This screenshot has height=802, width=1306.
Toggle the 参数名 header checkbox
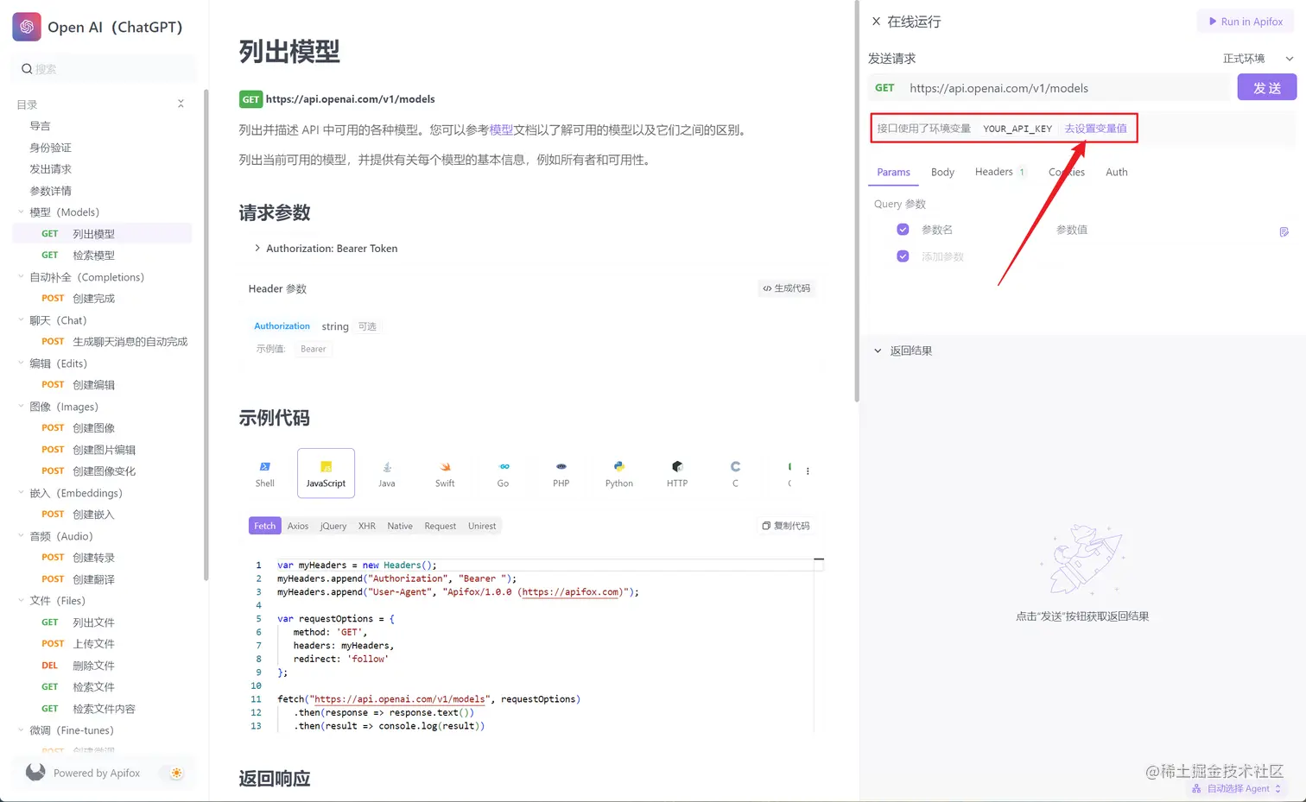click(903, 230)
